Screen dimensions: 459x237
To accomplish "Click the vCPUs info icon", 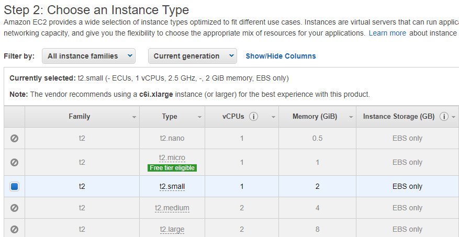I will coord(253,117).
